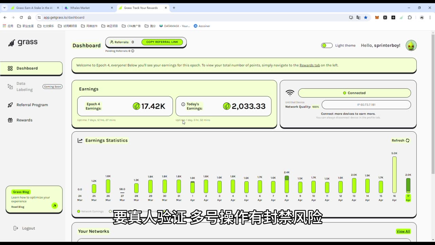Open the MetaMask fox extension

pos(377,17)
